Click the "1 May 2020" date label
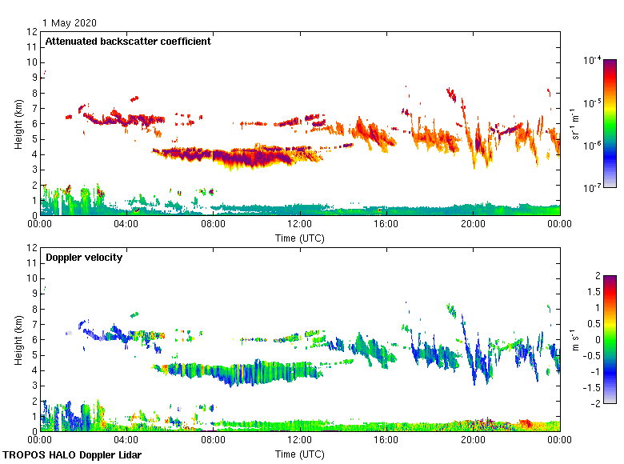 coord(71,23)
